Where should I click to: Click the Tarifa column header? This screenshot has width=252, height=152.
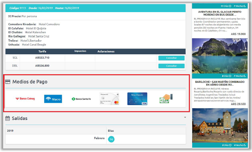pyautogui.click(x=42, y=52)
